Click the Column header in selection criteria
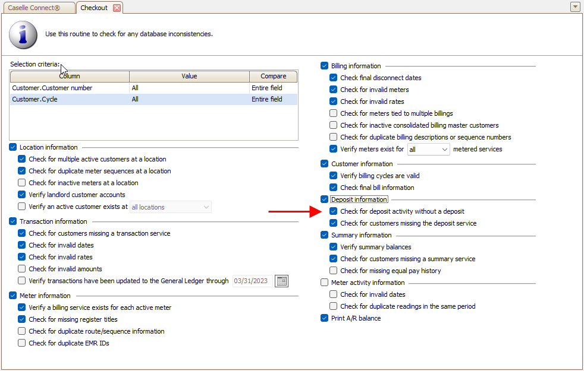This screenshot has width=584, height=371. [70, 76]
